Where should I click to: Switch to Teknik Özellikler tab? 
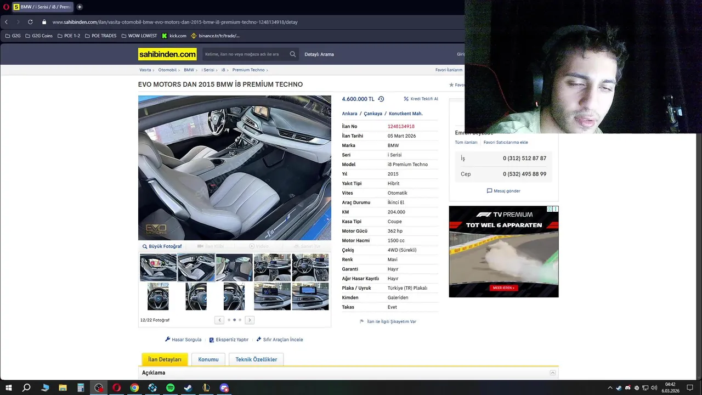tap(256, 359)
